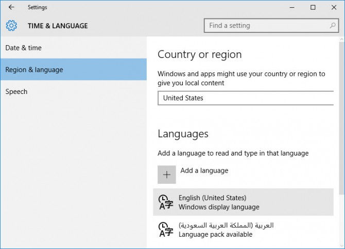Click the Country or region heading
The image size is (345, 249).
[200, 54]
